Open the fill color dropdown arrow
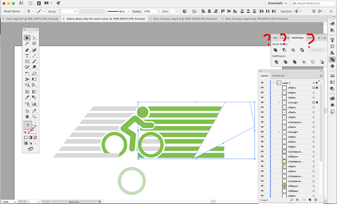Viewport: 337px width, 204px height. pos(33,11)
